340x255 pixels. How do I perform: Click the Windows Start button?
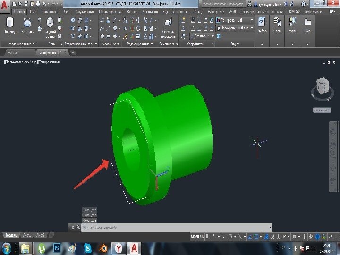[7, 247]
